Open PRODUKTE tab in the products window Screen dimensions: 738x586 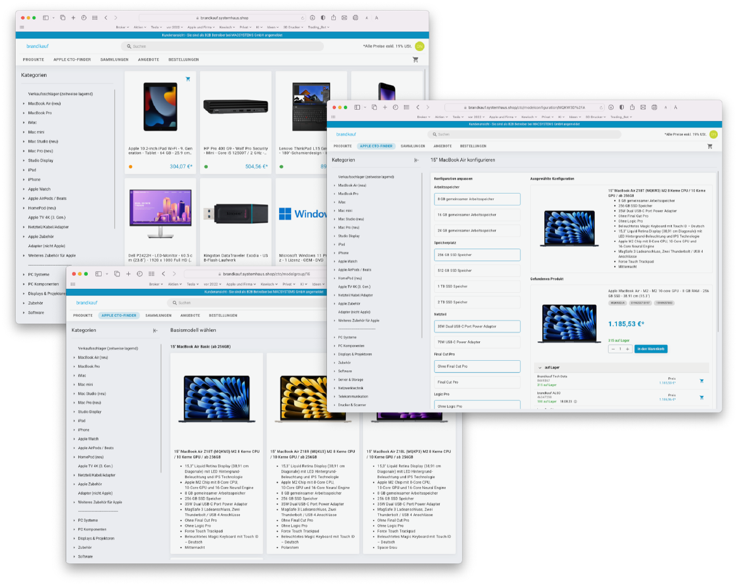(33, 60)
